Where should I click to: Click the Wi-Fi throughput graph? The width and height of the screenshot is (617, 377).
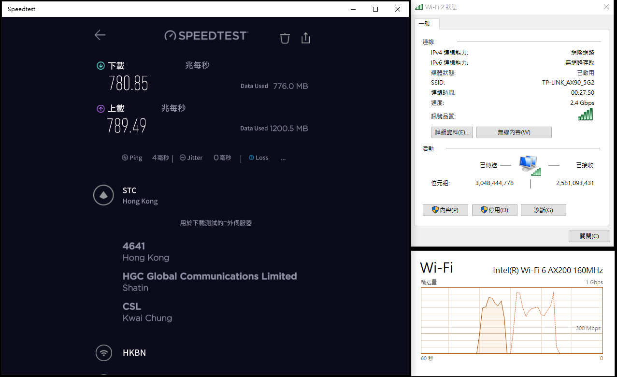(512, 320)
